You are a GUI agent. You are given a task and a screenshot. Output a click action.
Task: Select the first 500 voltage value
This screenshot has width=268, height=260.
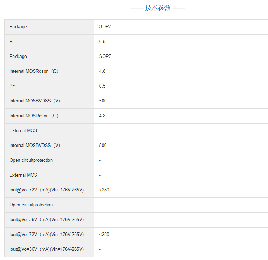click(x=103, y=101)
